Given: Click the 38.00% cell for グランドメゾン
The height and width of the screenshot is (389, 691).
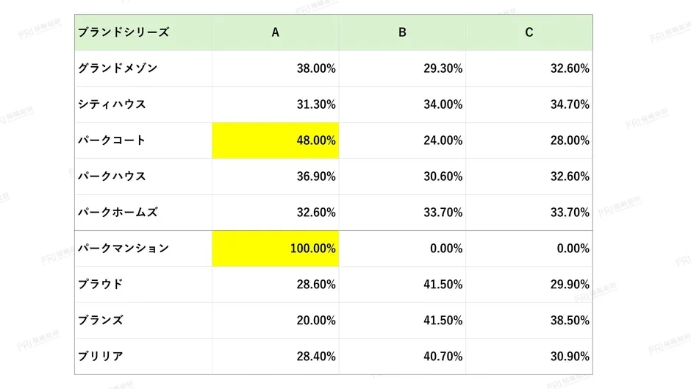Looking at the screenshot, I should 316,68.
